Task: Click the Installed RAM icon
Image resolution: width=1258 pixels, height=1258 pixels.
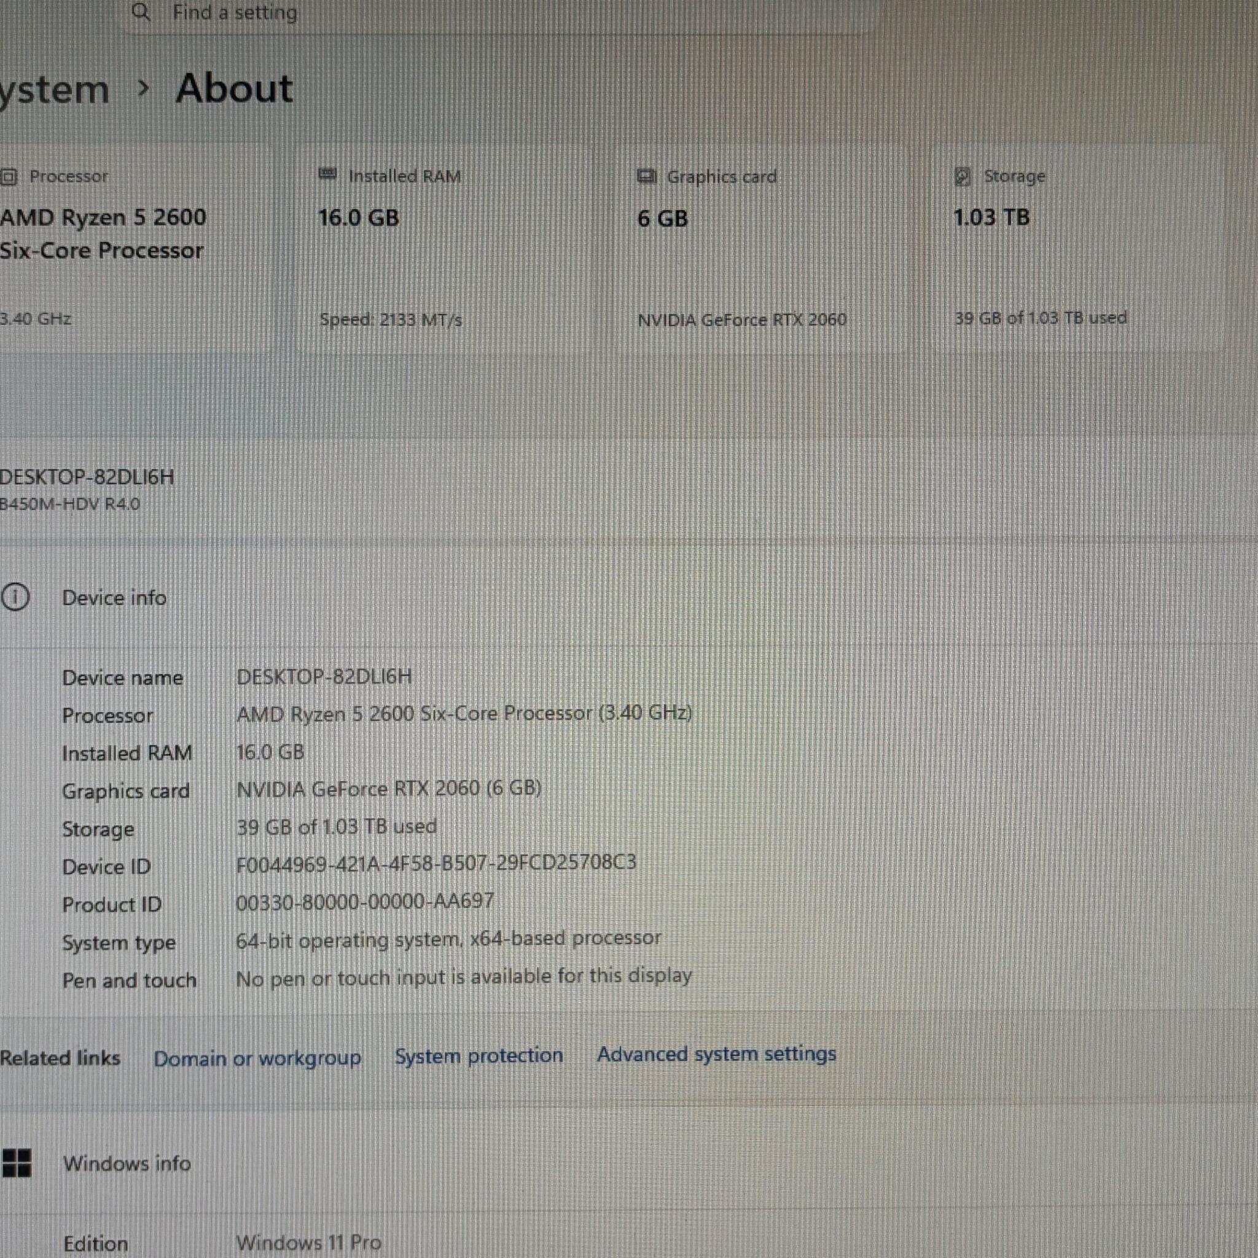Action: [327, 175]
